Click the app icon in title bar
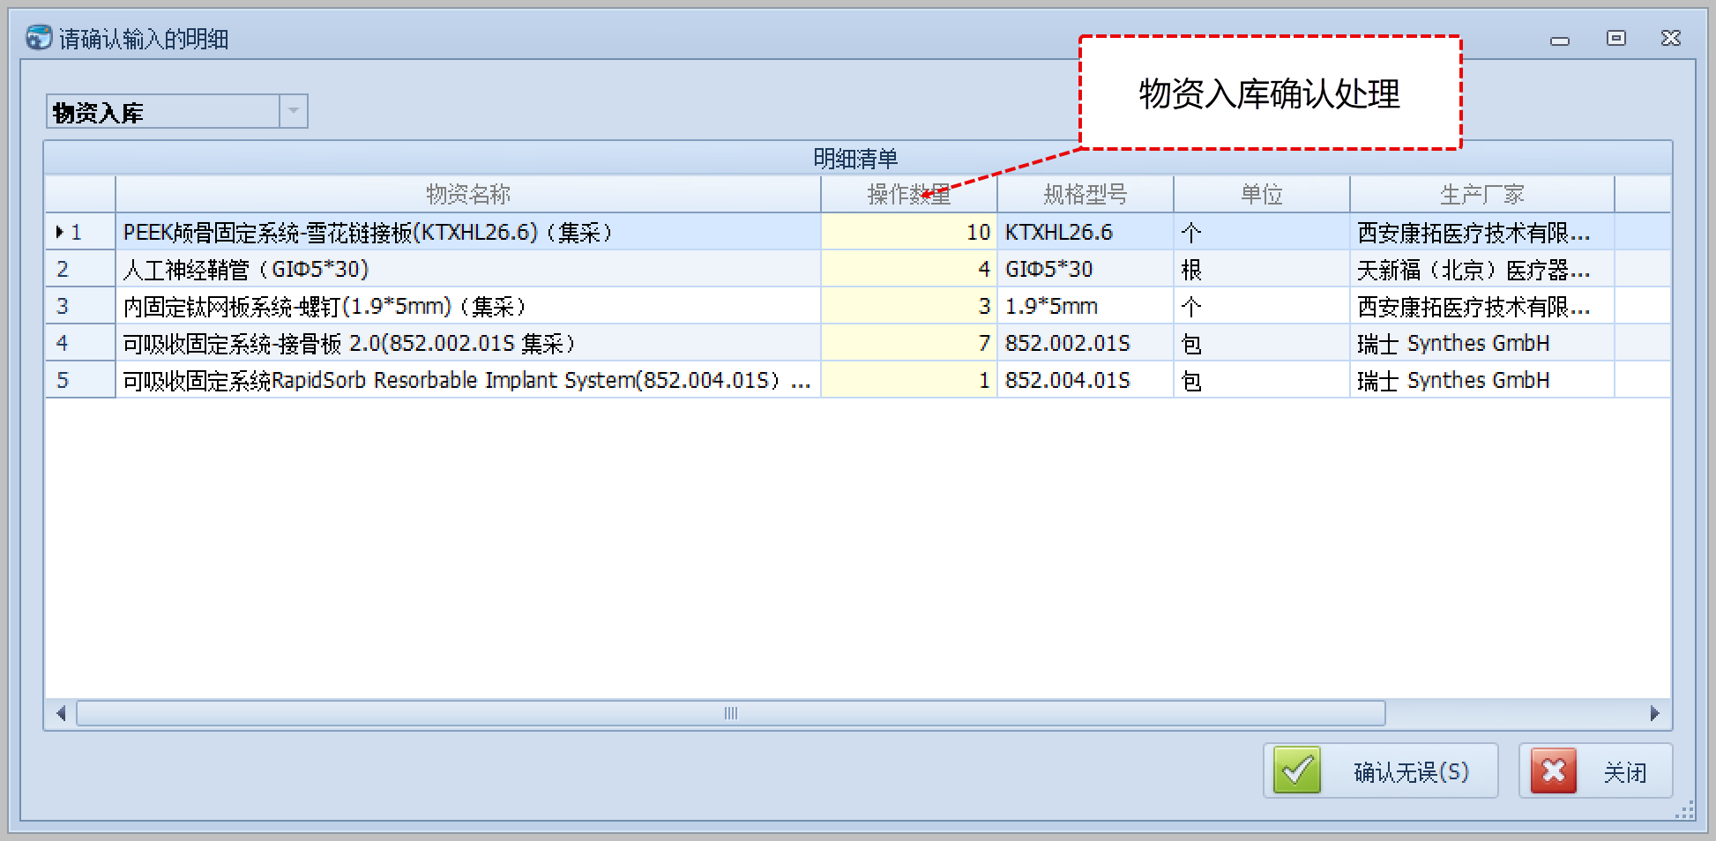This screenshot has height=841, width=1716. [39, 38]
